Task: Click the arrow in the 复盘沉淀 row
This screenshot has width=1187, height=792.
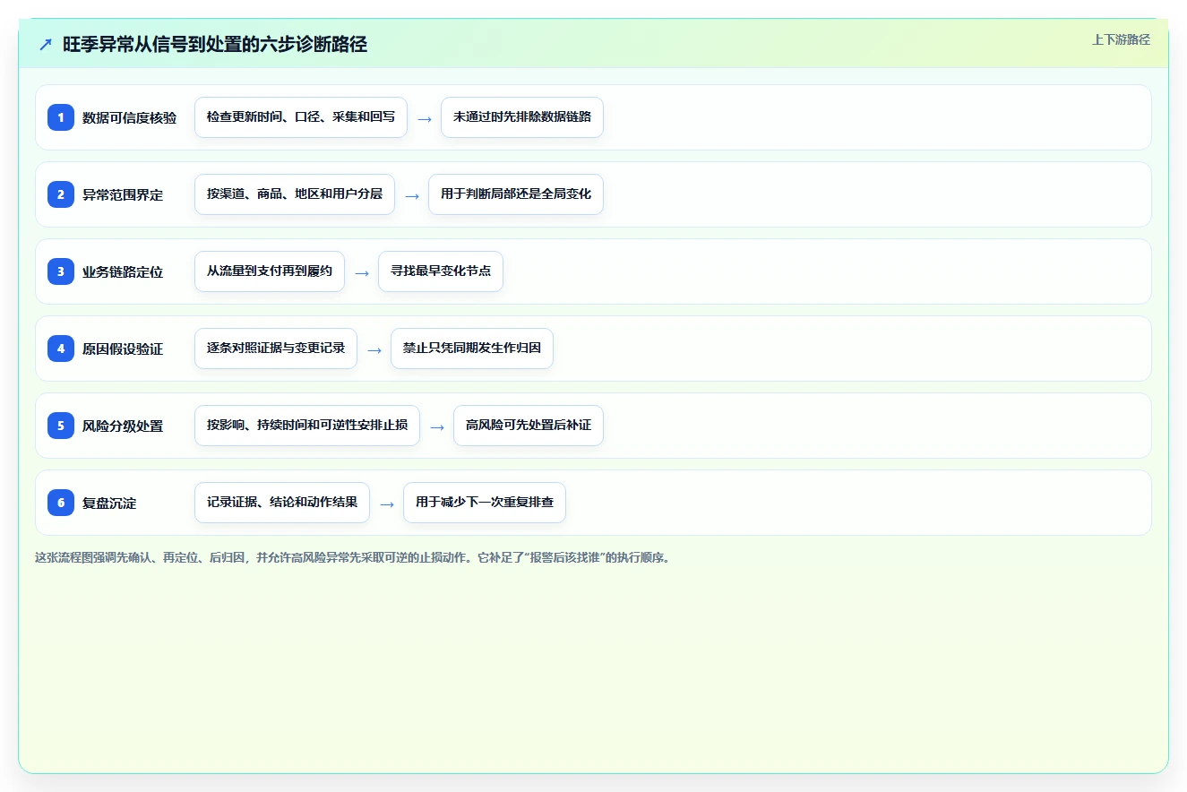Action: [387, 504]
